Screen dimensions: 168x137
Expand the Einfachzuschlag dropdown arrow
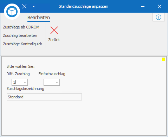[x=57, y=82]
